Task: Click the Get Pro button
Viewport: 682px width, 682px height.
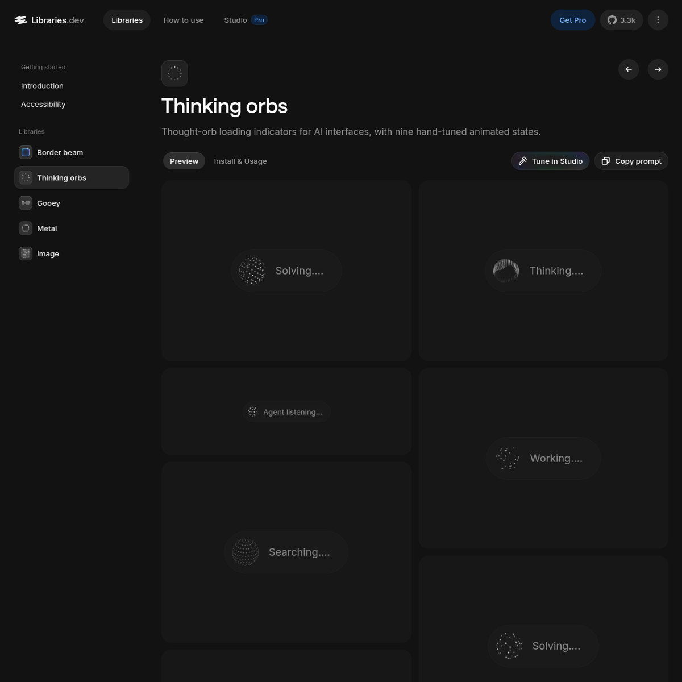Action: click(572, 20)
